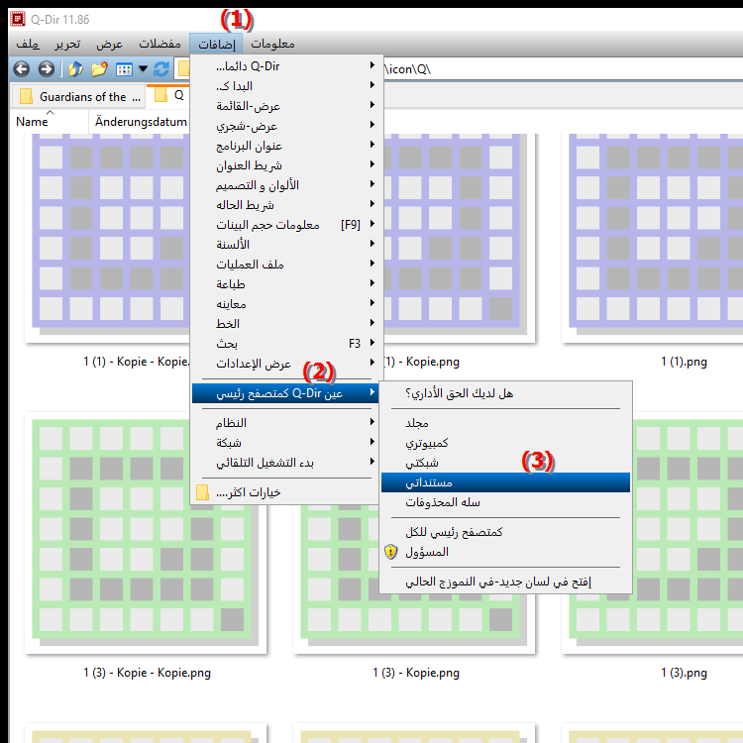Select مجلد in the submenu
This screenshot has height=743, width=743.
point(505,423)
